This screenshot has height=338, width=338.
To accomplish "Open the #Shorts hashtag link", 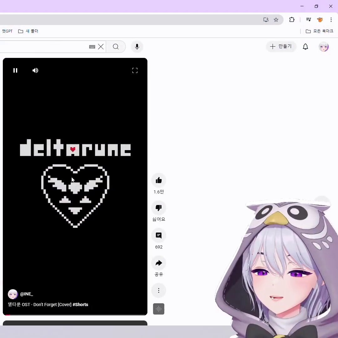I will (80, 305).
